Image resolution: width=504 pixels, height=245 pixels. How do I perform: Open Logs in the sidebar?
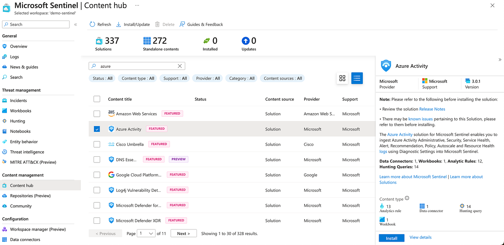(x=14, y=57)
